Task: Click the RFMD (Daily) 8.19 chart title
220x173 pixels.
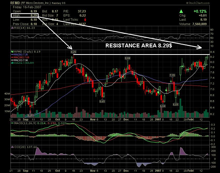Action: coord(27,52)
